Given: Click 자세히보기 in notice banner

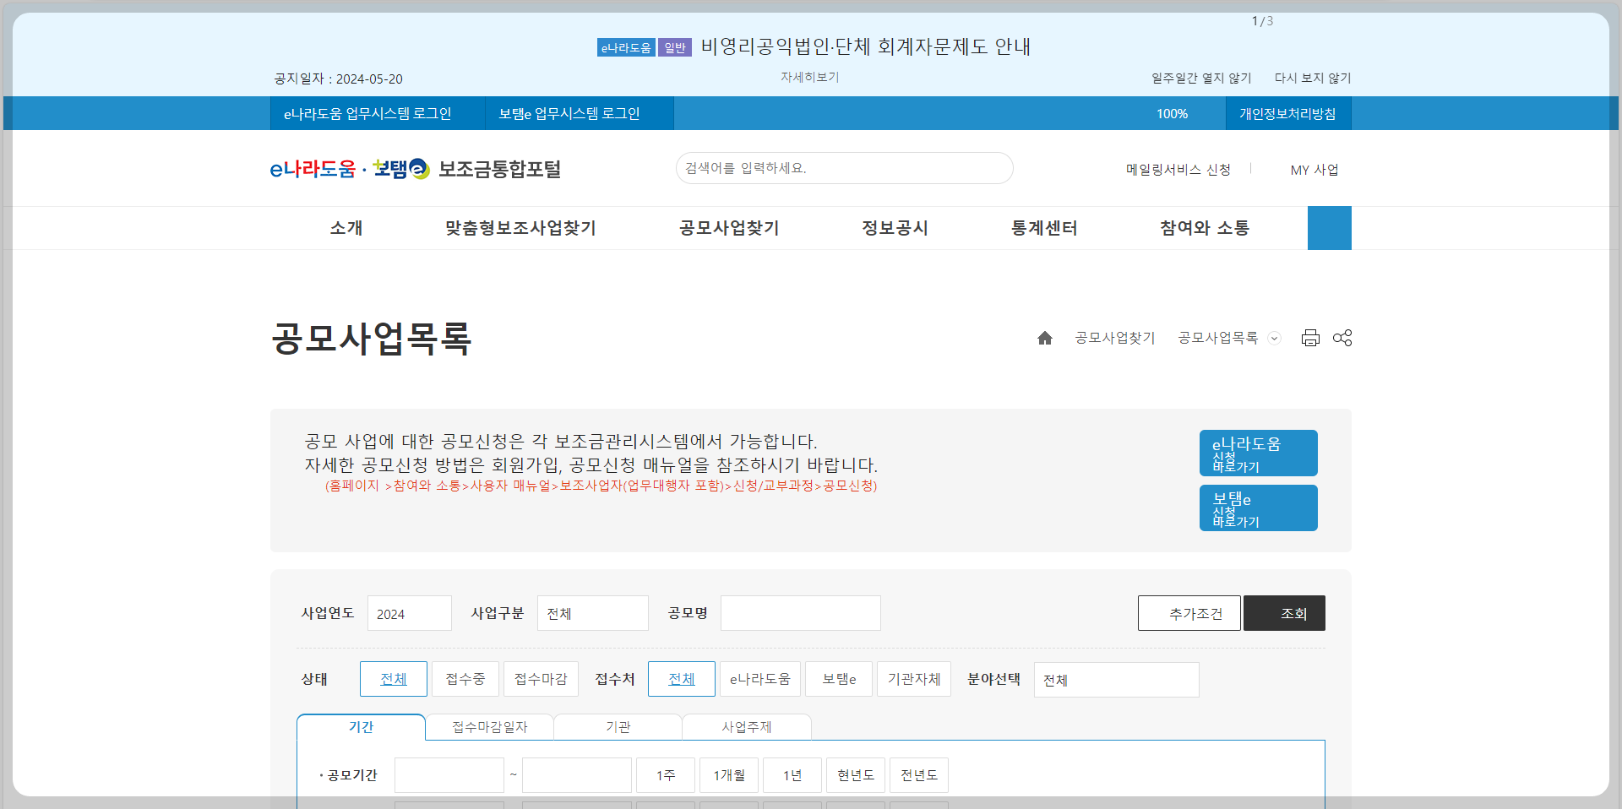Looking at the screenshot, I should coord(809,77).
